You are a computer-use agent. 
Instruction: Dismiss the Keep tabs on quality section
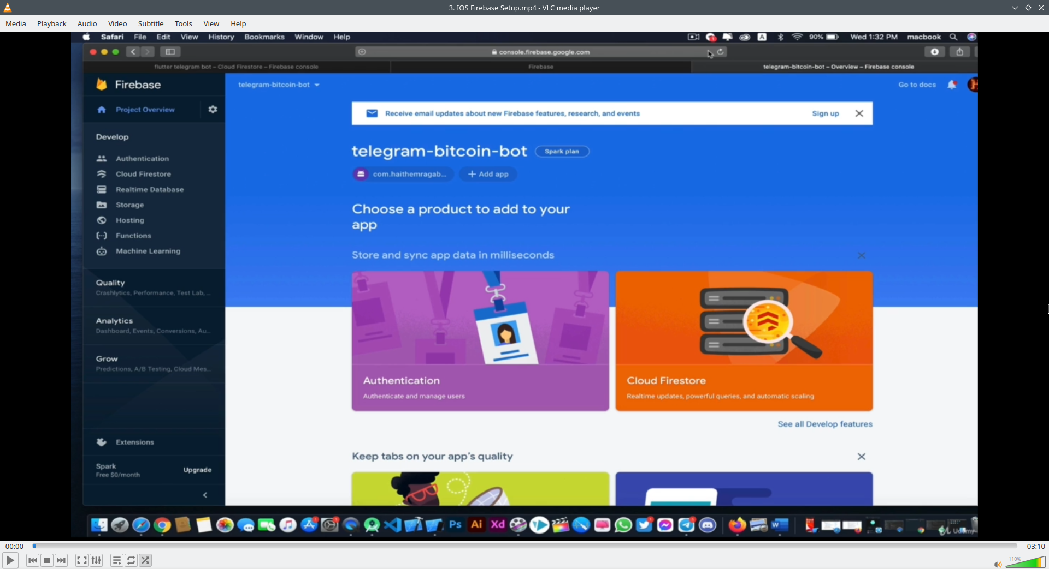[x=862, y=457]
